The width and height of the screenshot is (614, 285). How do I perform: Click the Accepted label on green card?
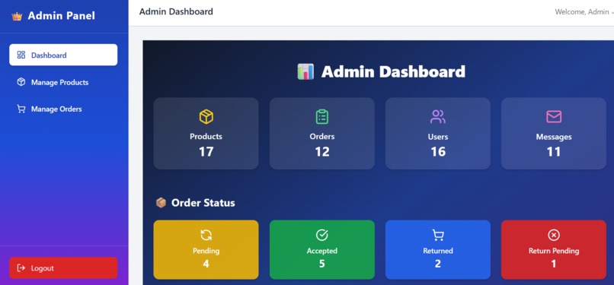coord(322,251)
